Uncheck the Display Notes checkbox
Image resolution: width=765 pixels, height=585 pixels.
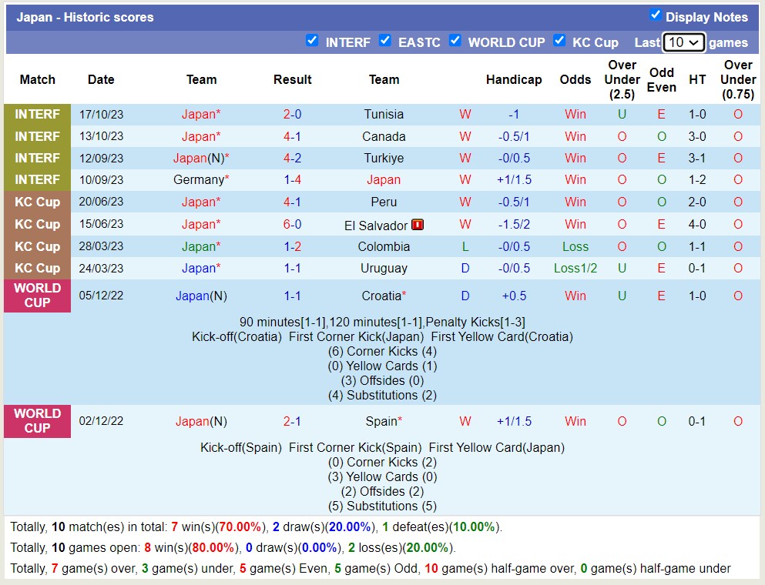(x=656, y=15)
